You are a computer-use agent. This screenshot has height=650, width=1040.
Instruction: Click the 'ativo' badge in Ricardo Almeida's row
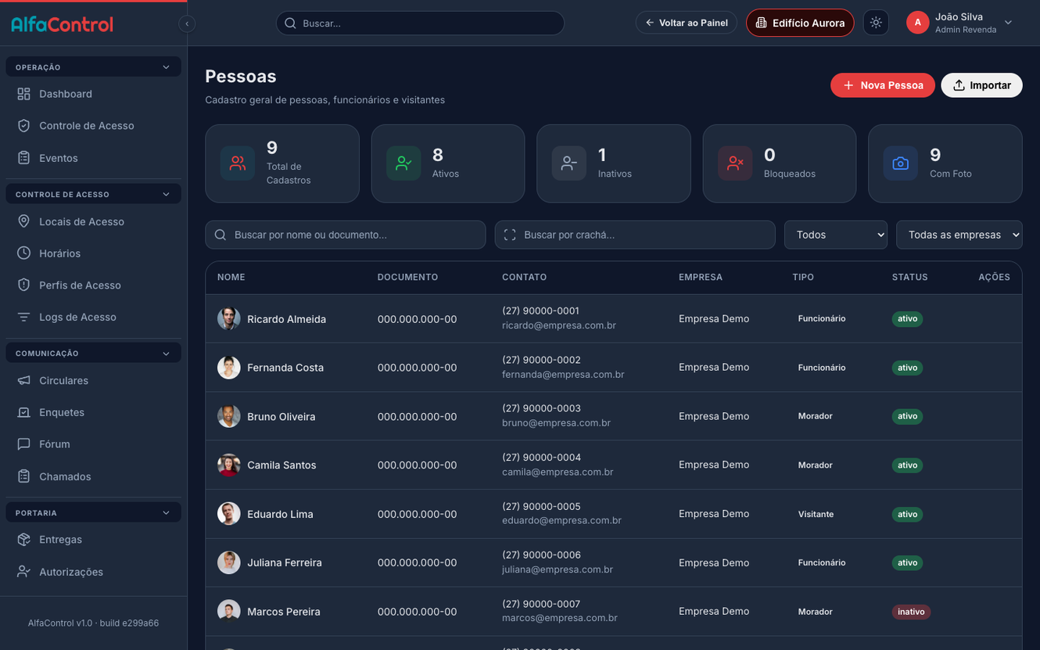[x=907, y=318]
